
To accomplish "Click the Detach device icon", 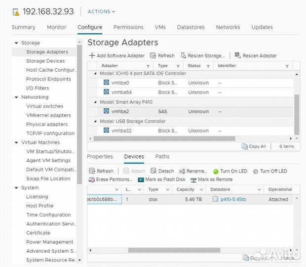I will [153, 171].
